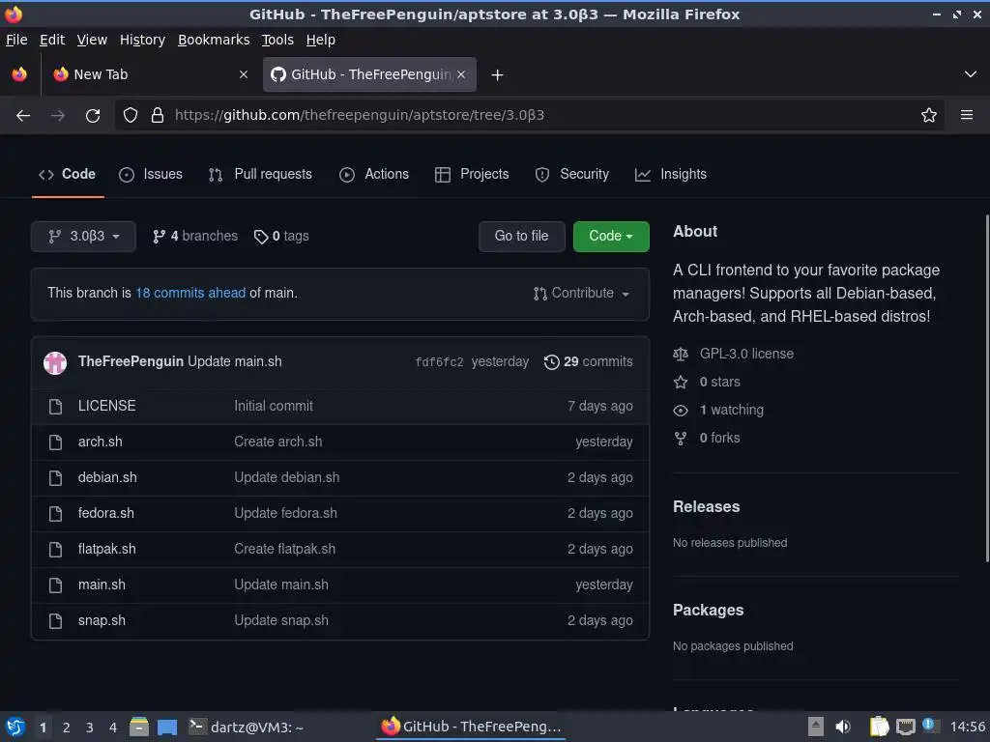Viewport: 990px width, 742px height.
Task: Open the volume speaker tray icon
Action: pyautogui.click(x=842, y=727)
